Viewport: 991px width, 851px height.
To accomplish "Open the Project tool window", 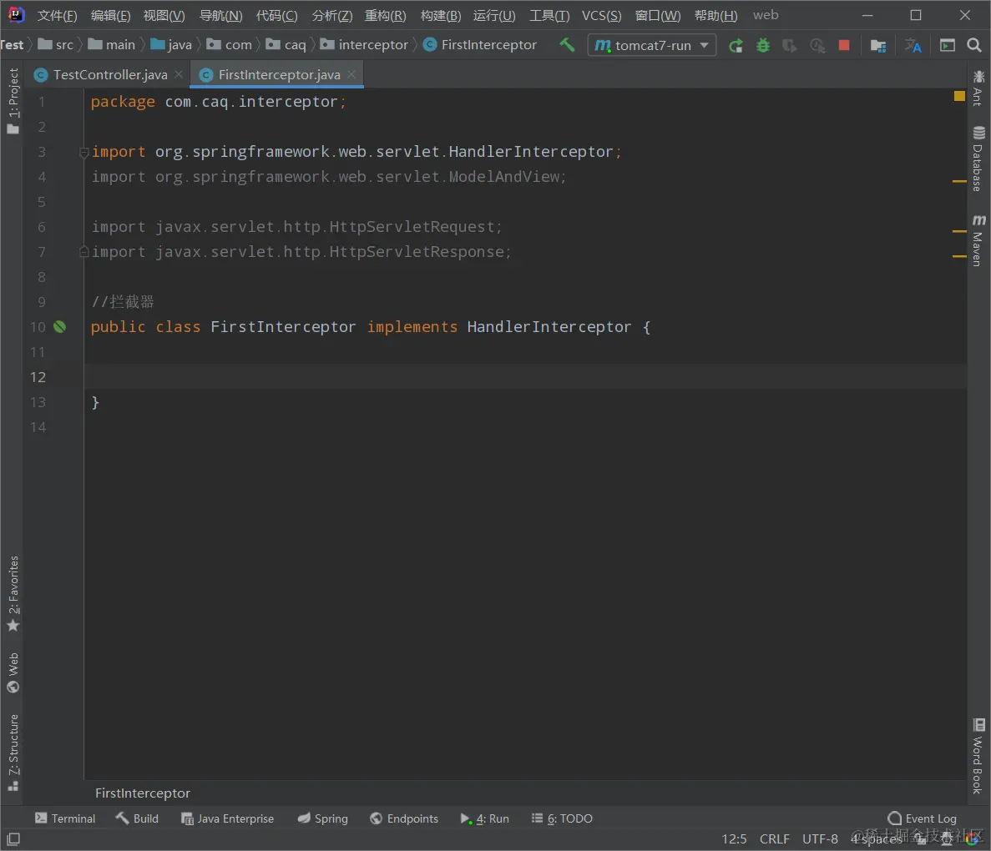I will click(13, 102).
